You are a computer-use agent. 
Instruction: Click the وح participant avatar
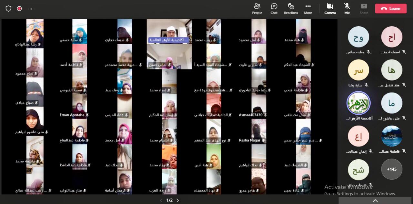358,37
